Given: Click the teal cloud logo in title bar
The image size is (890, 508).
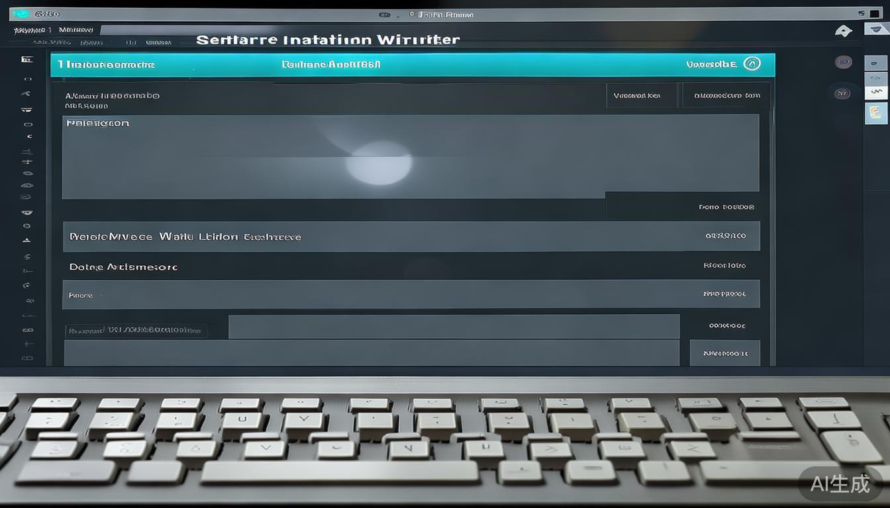Looking at the screenshot, I should [x=21, y=14].
